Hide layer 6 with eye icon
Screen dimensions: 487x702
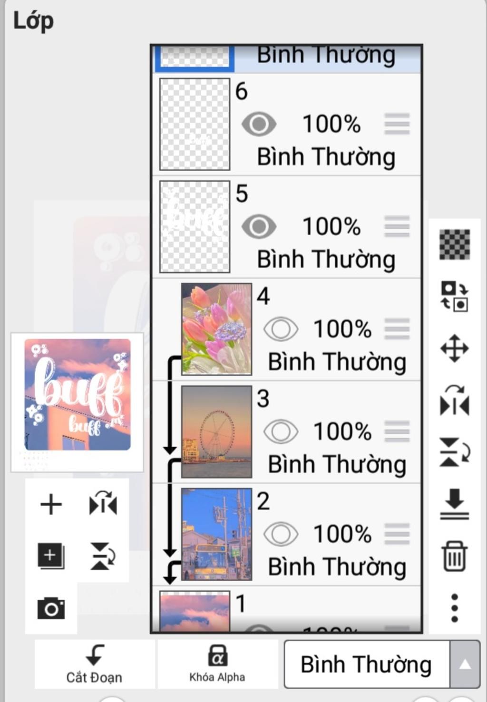[x=259, y=125]
